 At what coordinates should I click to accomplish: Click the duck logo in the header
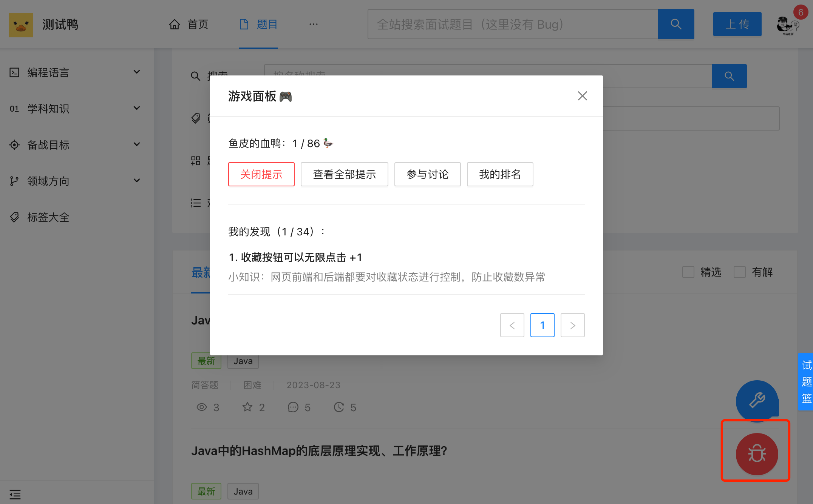click(21, 25)
